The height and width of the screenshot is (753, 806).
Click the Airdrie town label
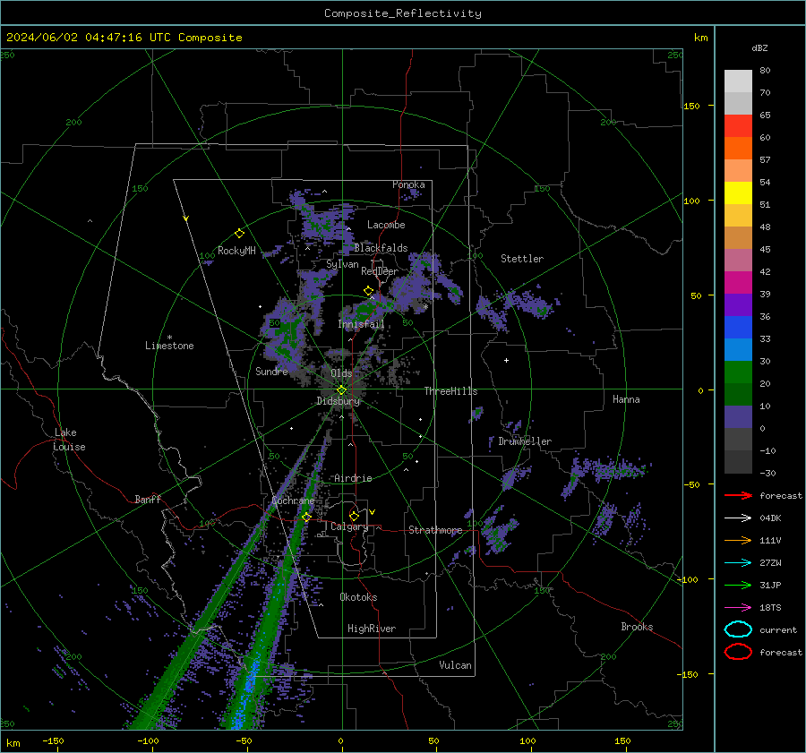pos(353,478)
